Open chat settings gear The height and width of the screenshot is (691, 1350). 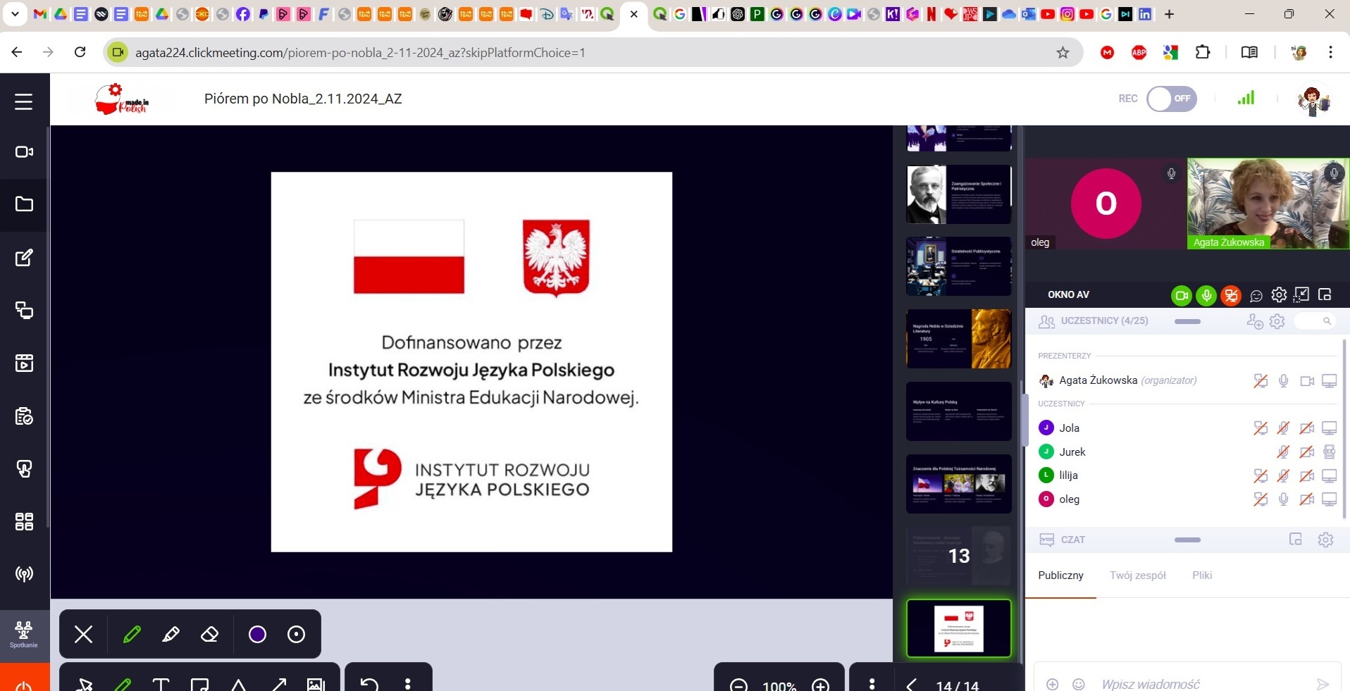(1325, 540)
